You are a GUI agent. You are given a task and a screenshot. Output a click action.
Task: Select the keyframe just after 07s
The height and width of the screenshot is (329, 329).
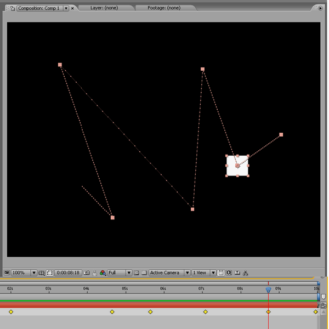206,312
